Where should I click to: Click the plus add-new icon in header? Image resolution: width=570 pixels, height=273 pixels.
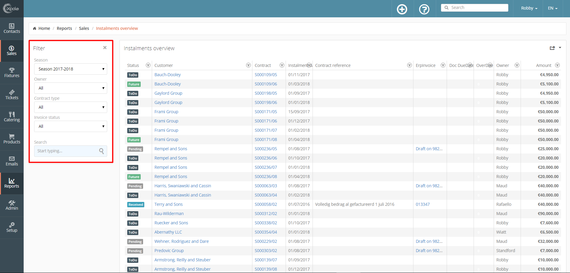click(402, 9)
